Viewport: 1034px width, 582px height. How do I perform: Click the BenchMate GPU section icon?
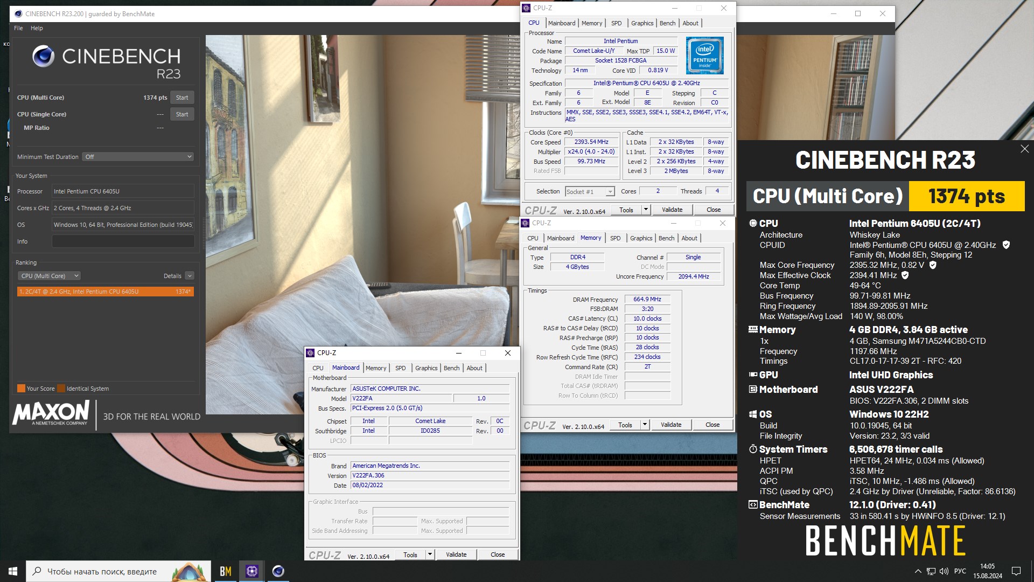[753, 375]
